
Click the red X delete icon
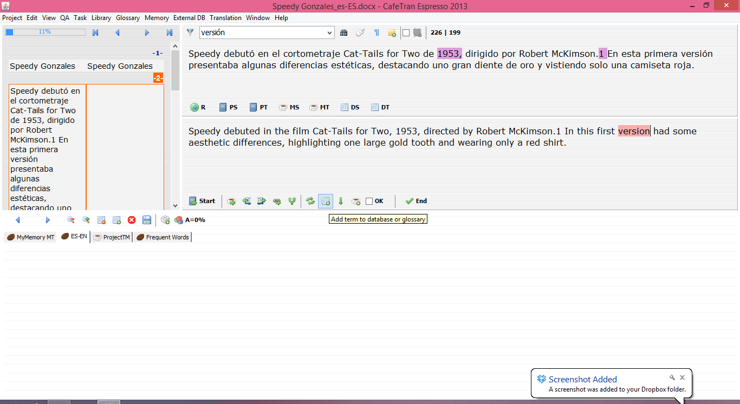click(132, 220)
